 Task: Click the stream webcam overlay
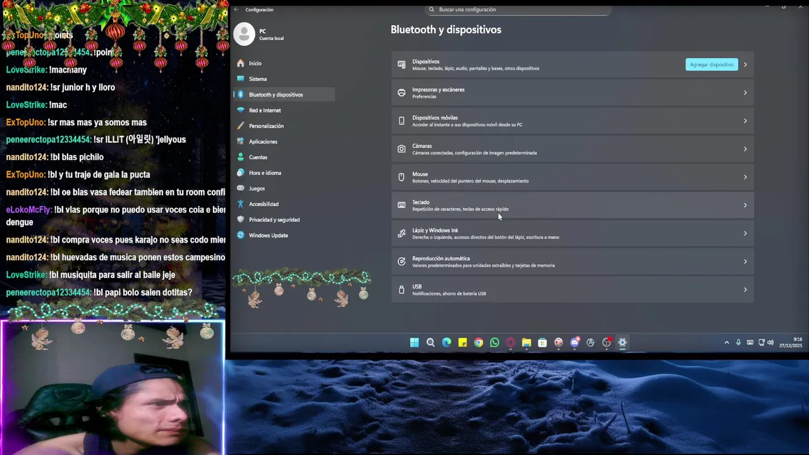[x=113, y=388]
